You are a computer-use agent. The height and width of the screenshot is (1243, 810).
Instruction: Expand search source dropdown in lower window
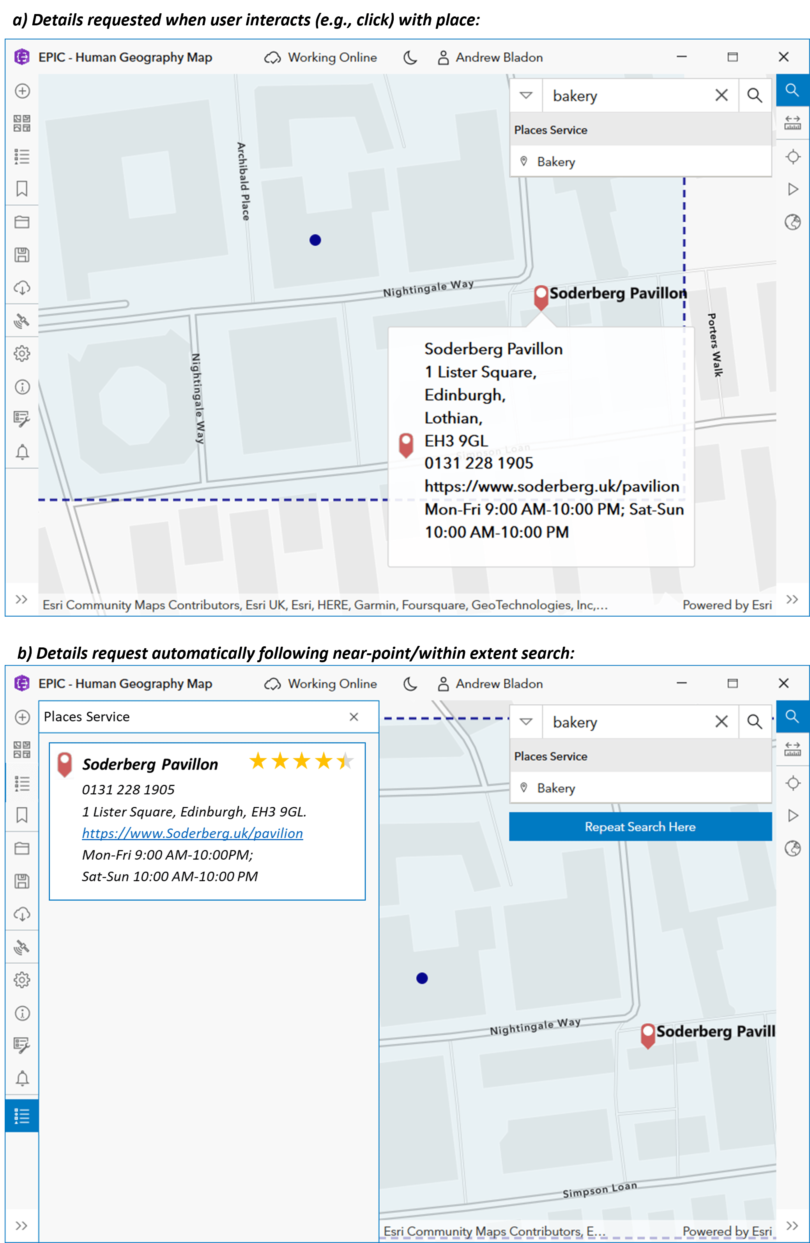coord(526,722)
